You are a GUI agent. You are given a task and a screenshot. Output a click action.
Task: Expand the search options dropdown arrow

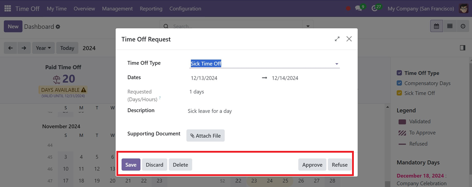click(308, 26)
